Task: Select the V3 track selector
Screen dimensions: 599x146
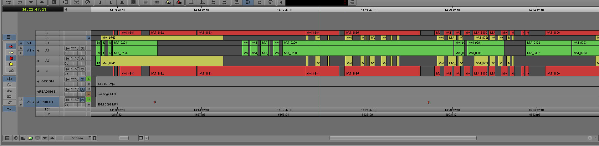Action: tap(47, 33)
